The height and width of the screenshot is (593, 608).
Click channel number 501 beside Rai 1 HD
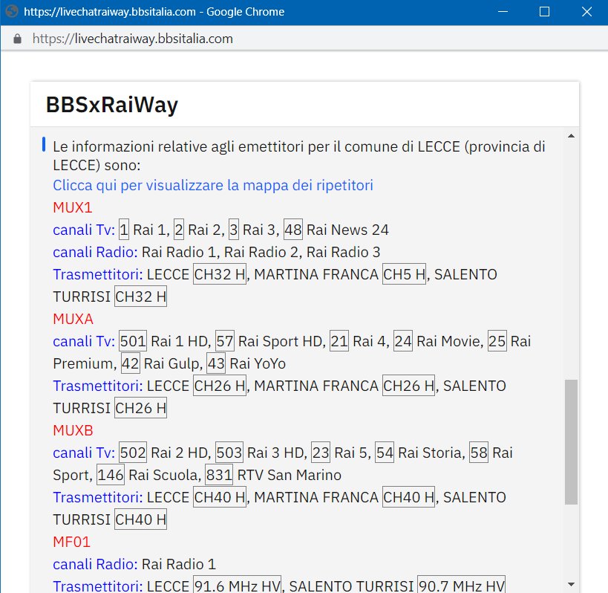[133, 341]
